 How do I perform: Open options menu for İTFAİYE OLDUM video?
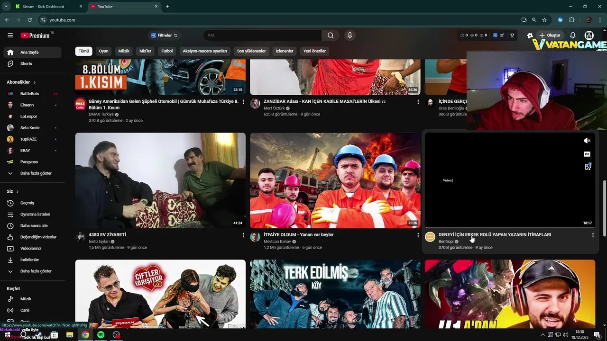[418, 235]
